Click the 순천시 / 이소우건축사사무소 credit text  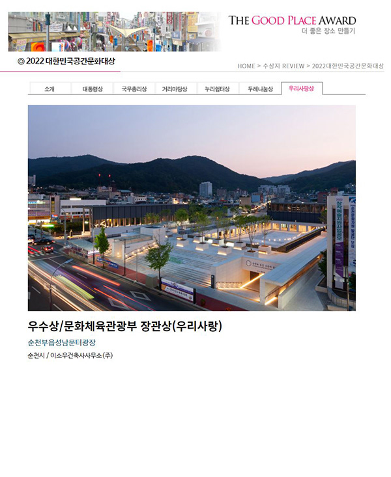point(70,355)
